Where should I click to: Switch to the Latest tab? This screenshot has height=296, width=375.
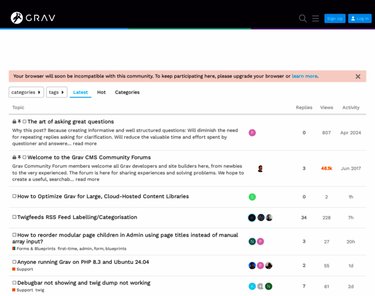pyautogui.click(x=80, y=92)
